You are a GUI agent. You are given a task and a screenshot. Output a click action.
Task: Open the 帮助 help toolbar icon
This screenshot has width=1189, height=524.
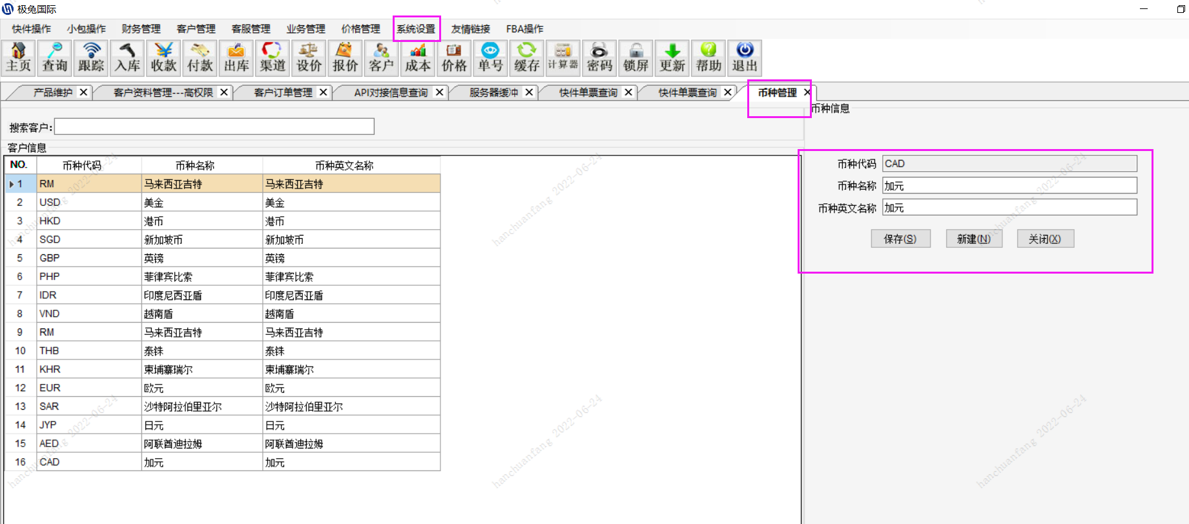[x=708, y=58]
